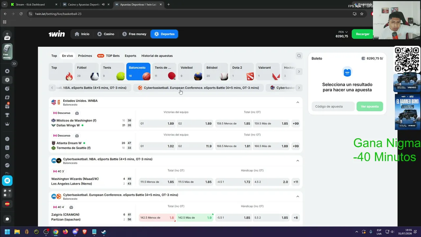The image size is (421, 237).
Task: Pick 168.5 Más de odds 1.89
Action: [x=271, y=146]
